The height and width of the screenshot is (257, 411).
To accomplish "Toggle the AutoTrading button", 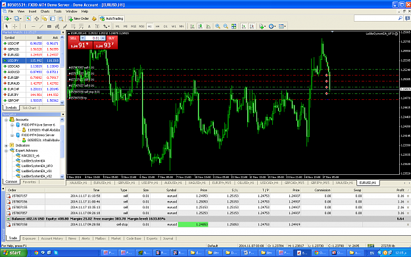I will click(112, 18).
